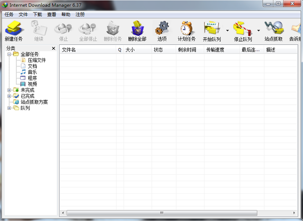Click the horizontal scrollbar thumb

tap(162, 213)
